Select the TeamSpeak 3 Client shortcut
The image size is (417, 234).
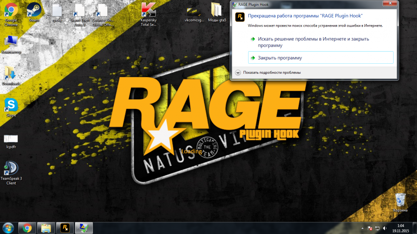11,173
